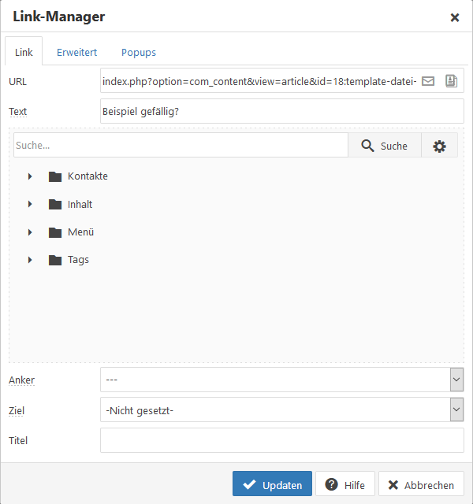
Task: Open search options gear icon
Action: coord(440,146)
